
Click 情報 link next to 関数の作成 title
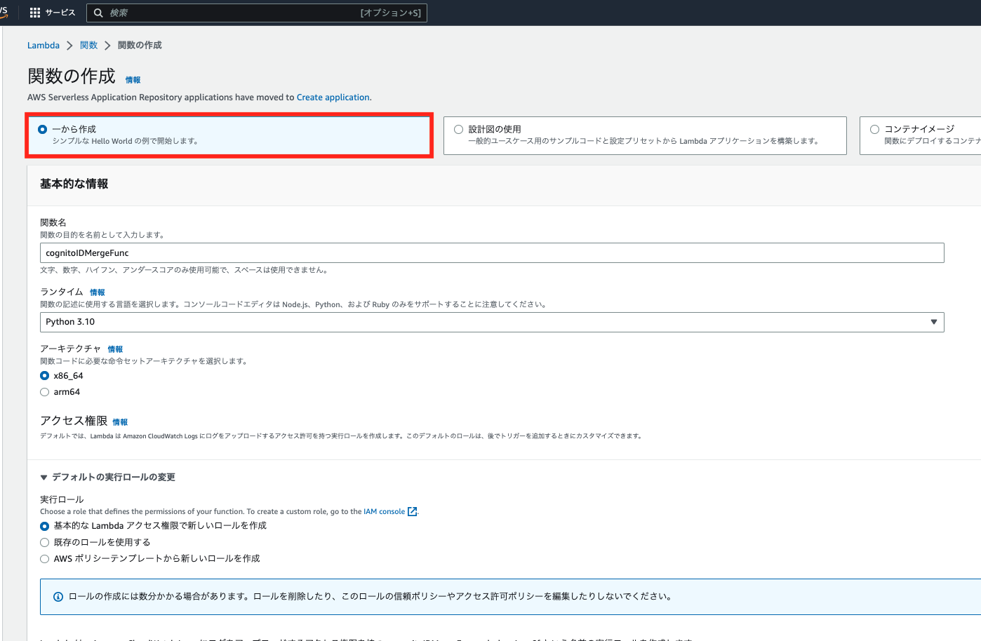pos(133,80)
